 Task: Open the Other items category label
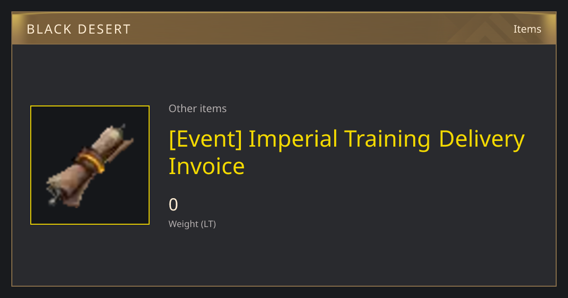coord(197,108)
